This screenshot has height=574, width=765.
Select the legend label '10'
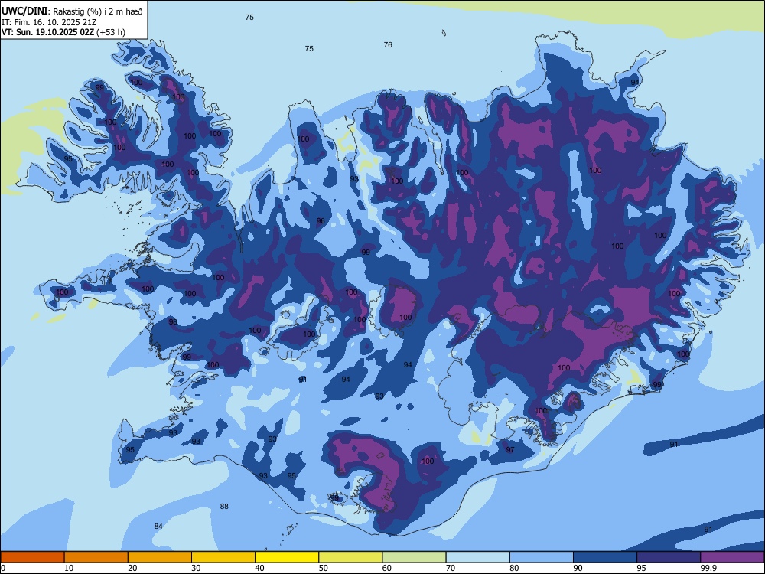click(69, 568)
